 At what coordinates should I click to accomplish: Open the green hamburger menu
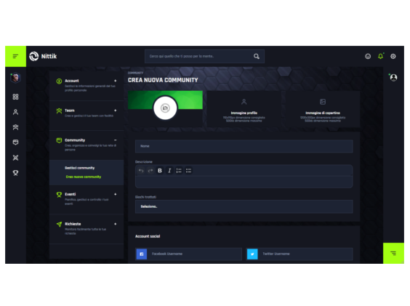coord(15,56)
